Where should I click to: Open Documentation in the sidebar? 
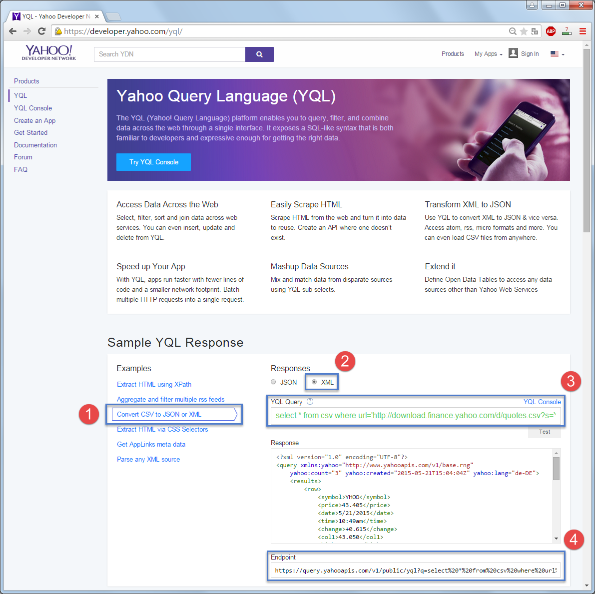35,145
